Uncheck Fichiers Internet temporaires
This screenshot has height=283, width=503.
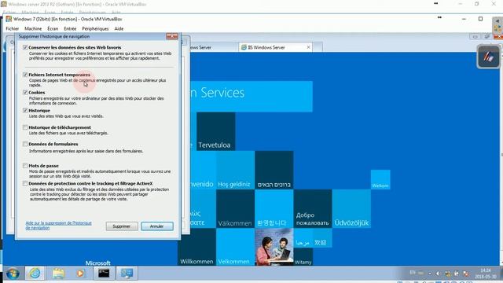coord(25,75)
